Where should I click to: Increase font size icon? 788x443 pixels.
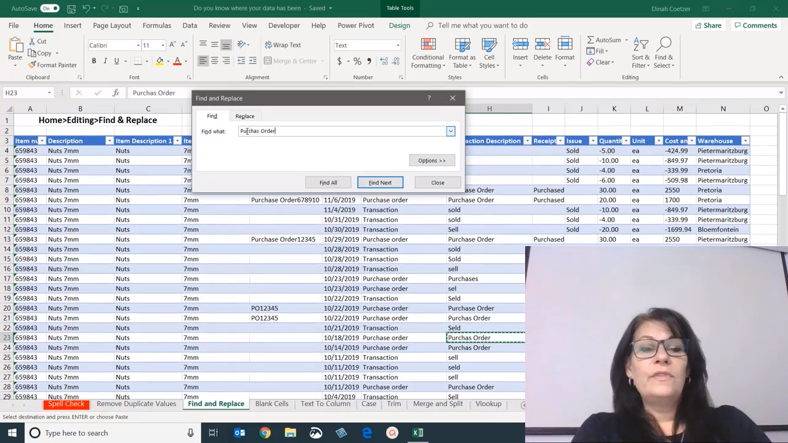pyautogui.click(x=173, y=45)
